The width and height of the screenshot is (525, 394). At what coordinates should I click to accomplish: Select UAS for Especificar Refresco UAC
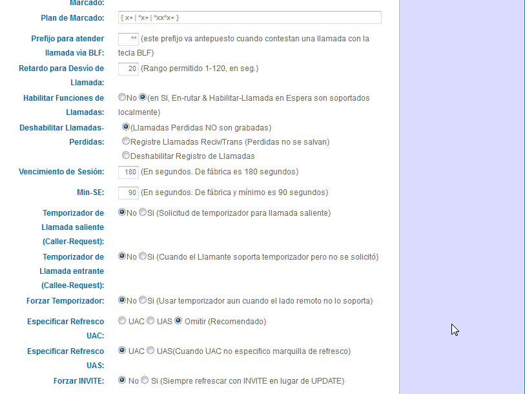tap(150, 320)
